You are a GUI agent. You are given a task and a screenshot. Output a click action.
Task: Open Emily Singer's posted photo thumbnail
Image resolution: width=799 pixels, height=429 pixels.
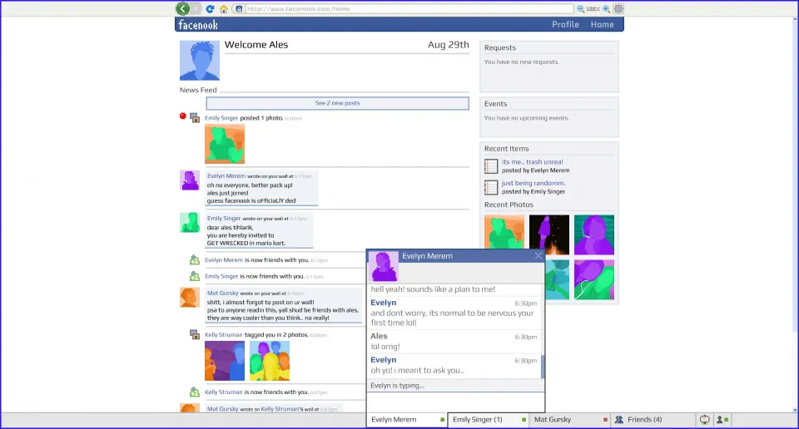[x=224, y=144]
